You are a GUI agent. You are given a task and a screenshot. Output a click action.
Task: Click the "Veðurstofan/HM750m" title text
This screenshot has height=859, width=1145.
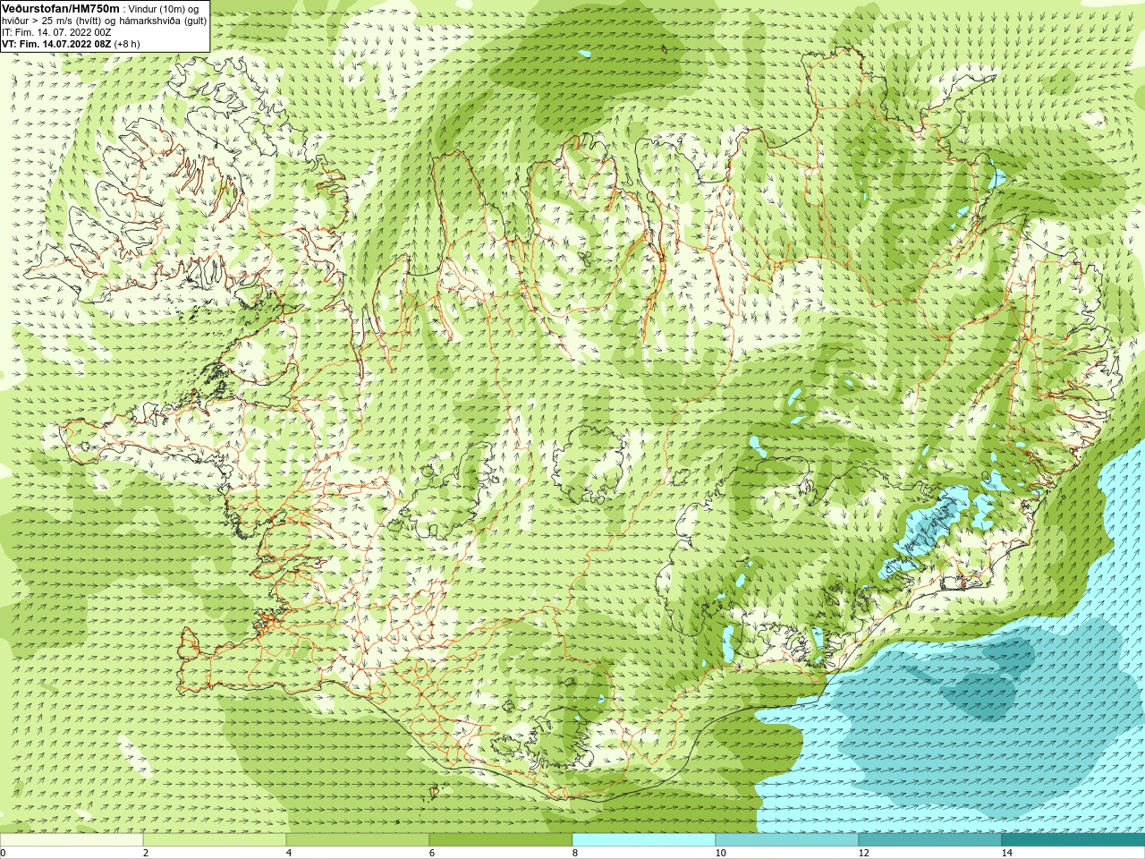click(x=61, y=9)
